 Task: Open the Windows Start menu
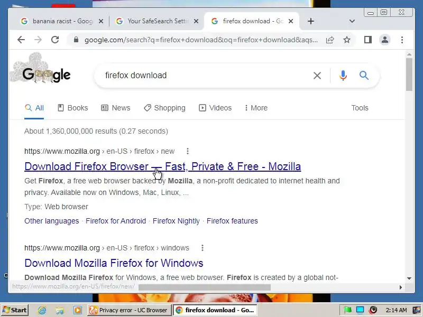pyautogui.click(x=15, y=310)
